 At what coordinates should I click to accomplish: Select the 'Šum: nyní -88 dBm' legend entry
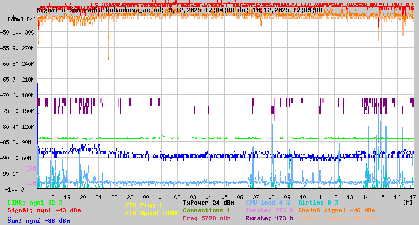point(39,221)
